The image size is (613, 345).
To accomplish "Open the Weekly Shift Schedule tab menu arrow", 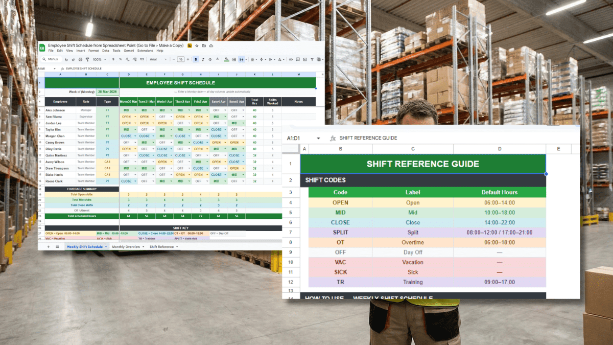I will (x=106, y=247).
